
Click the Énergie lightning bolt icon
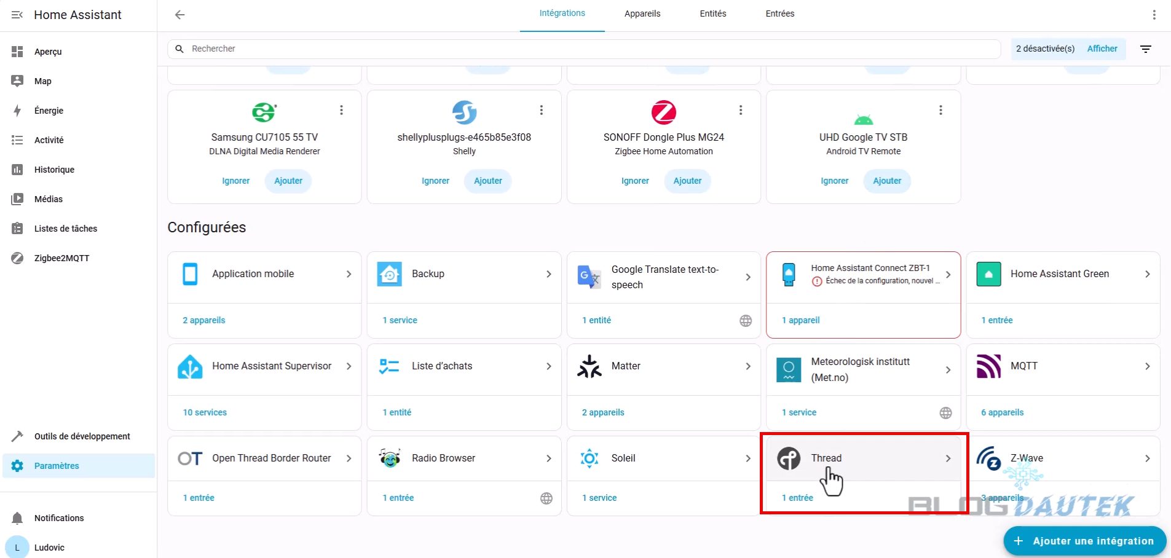click(x=17, y=111)
